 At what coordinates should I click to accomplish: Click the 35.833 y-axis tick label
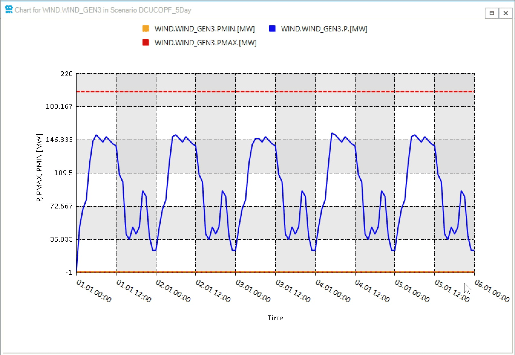pyautogui.click(x=61, y=239)
